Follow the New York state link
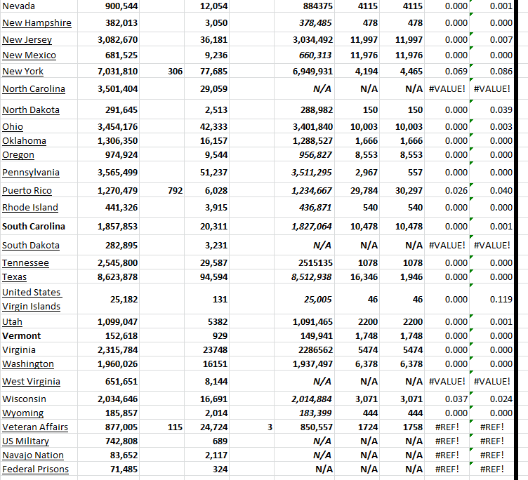528x480 pixels. (x=22, y=71)
